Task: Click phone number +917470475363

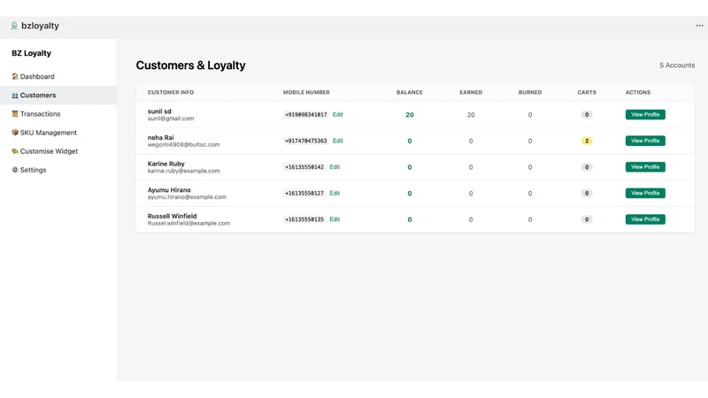Action: pos(305,141)
